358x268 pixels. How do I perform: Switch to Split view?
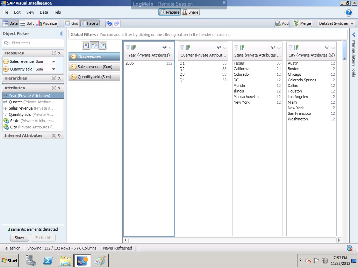[27, 23]
